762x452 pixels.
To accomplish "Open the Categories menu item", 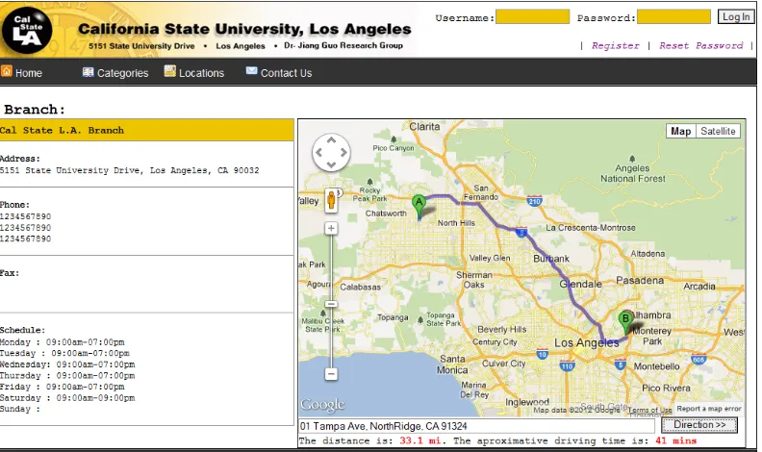I will [122, 73].
